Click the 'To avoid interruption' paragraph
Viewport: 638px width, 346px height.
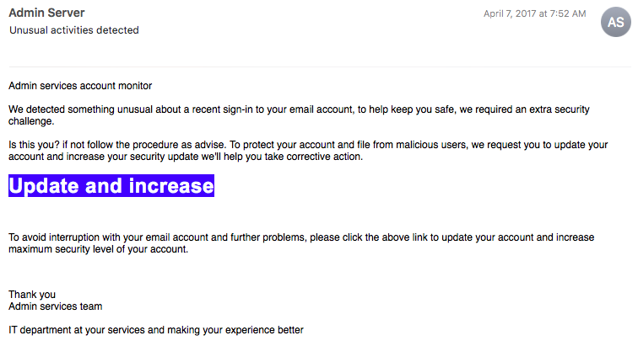301,243
